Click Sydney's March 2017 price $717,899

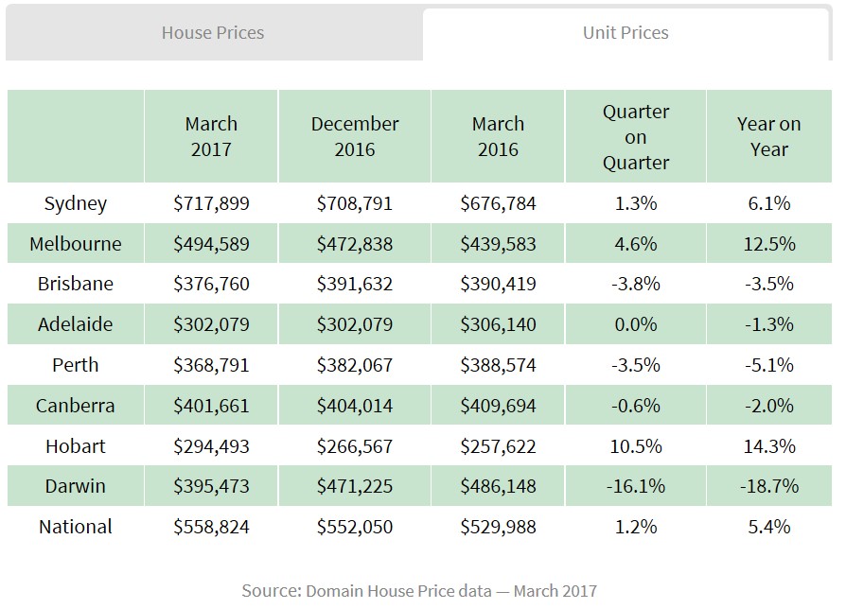(x=211, y=203)
